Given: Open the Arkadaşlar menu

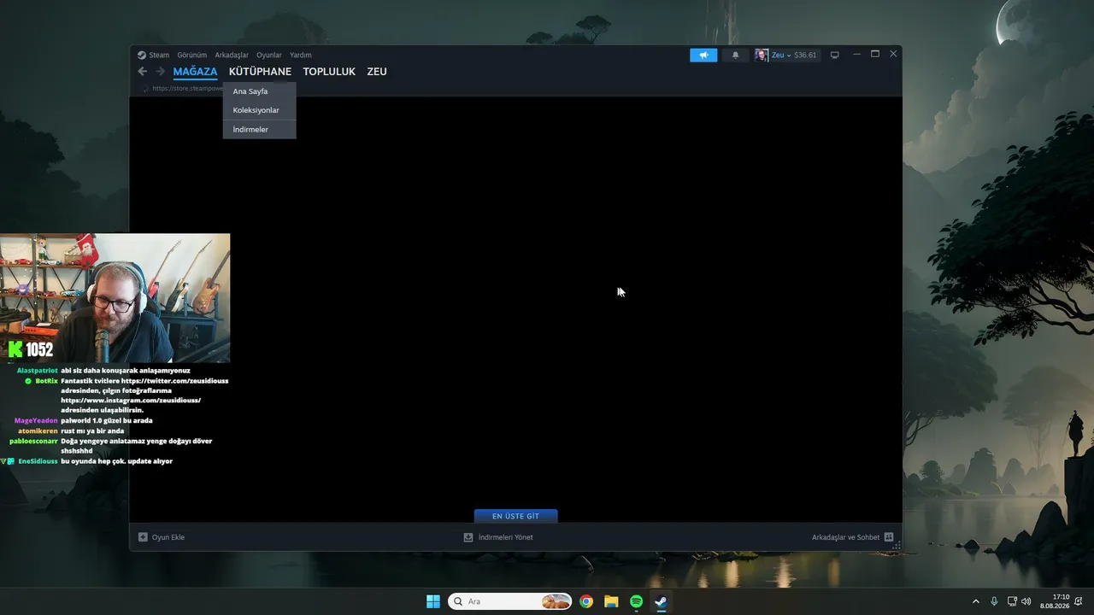Looking at the screenshot, I should (x=232, y=56).
